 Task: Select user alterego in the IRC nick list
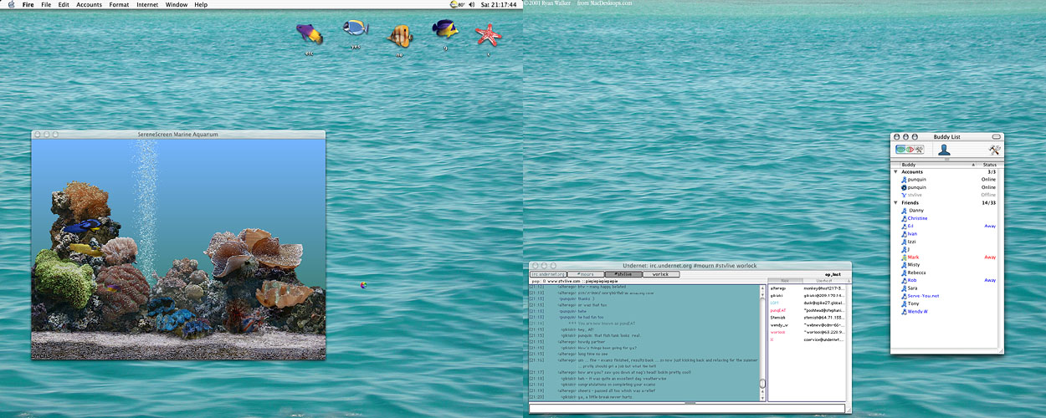[x=778, y=288]
